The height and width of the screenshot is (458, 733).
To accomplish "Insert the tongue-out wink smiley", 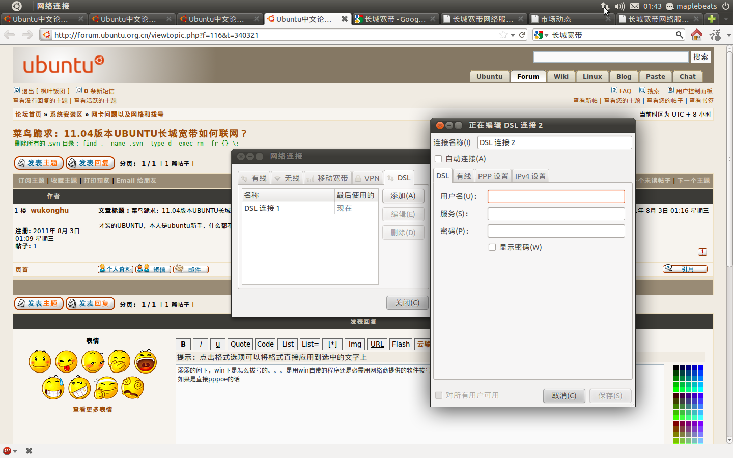I will coord(66,362).
